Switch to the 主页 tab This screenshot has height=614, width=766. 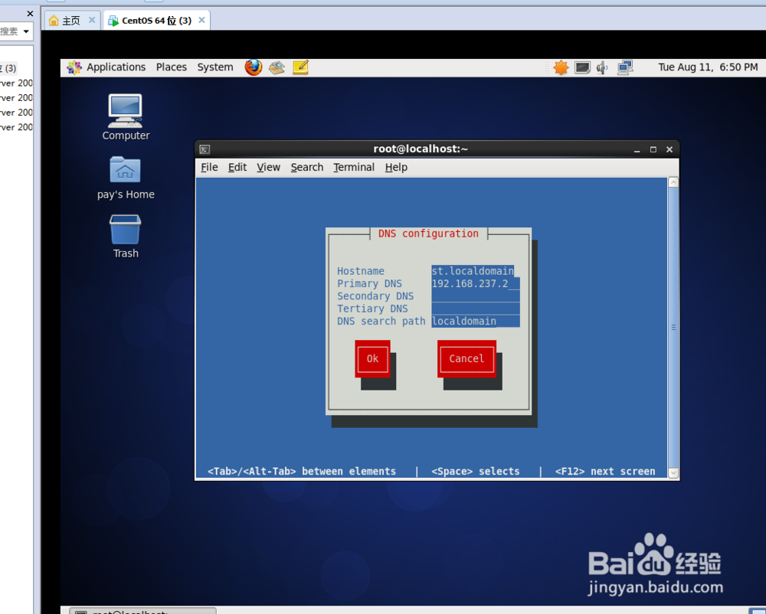(70, 20)
